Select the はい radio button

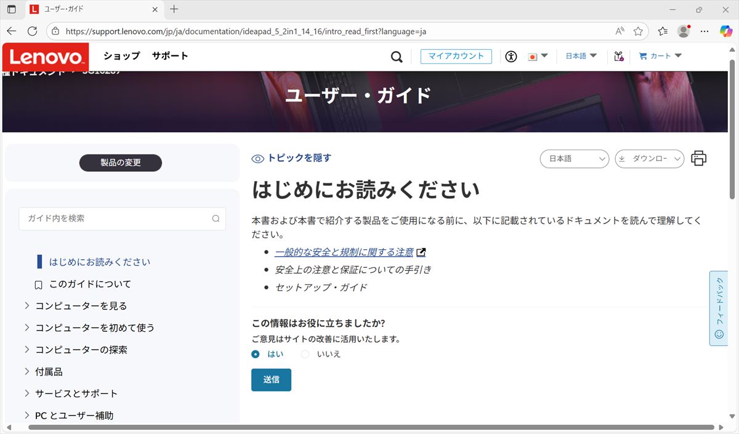pyautogui.click(x=256, y=354)
